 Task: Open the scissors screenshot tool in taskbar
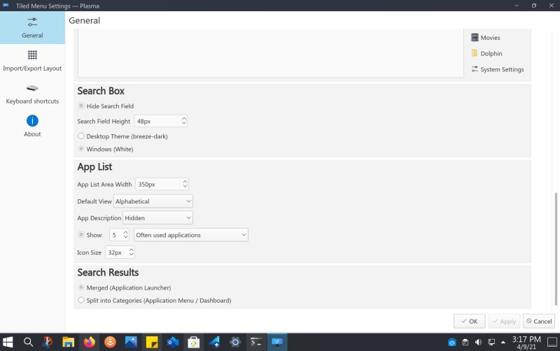coord(48,342)
